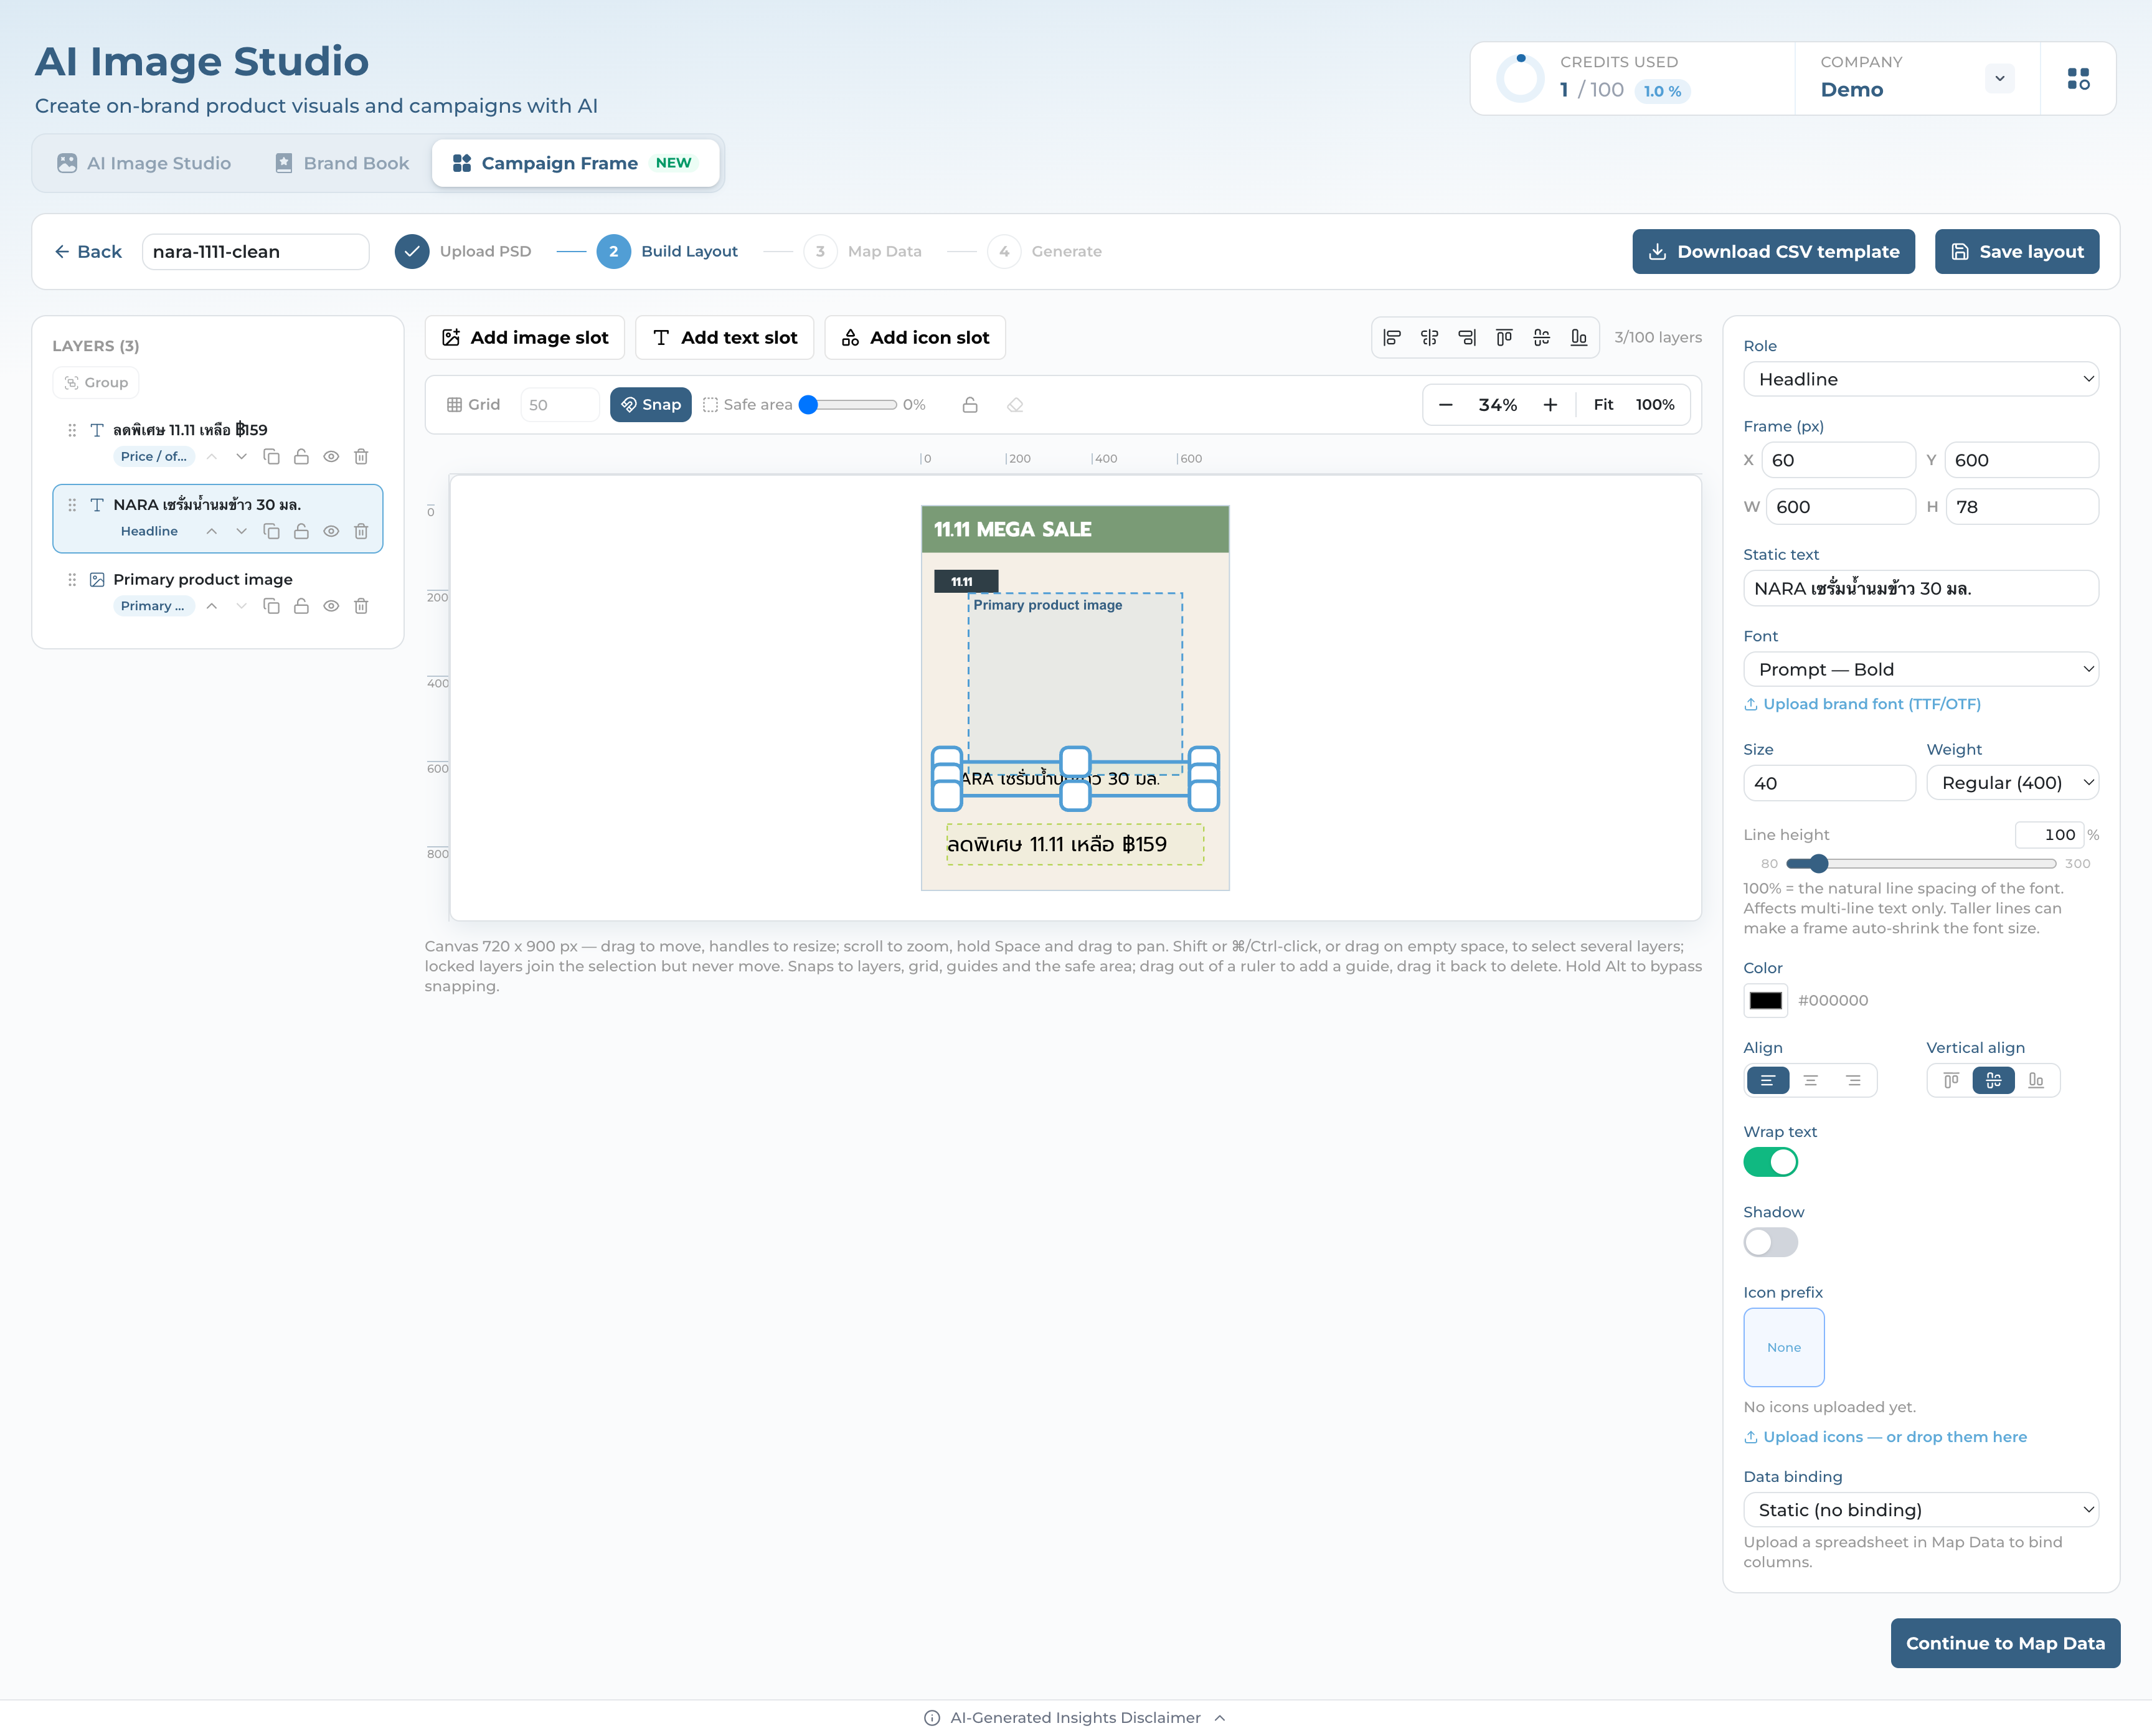
Task: Open the Role dropdown
Action: (1920, 379)
